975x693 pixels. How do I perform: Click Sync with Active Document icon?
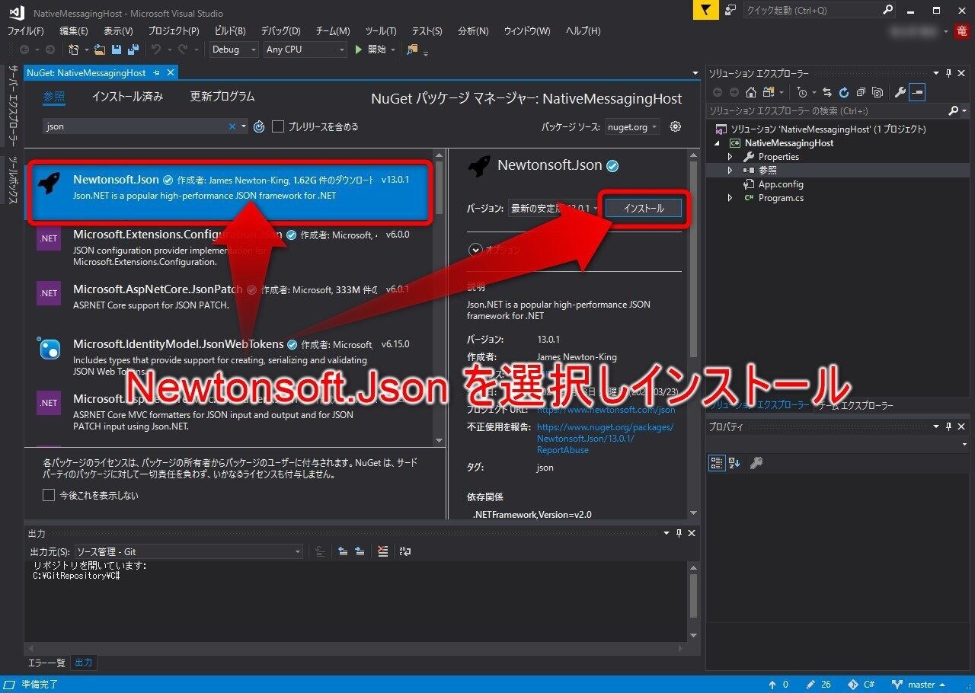826,92
